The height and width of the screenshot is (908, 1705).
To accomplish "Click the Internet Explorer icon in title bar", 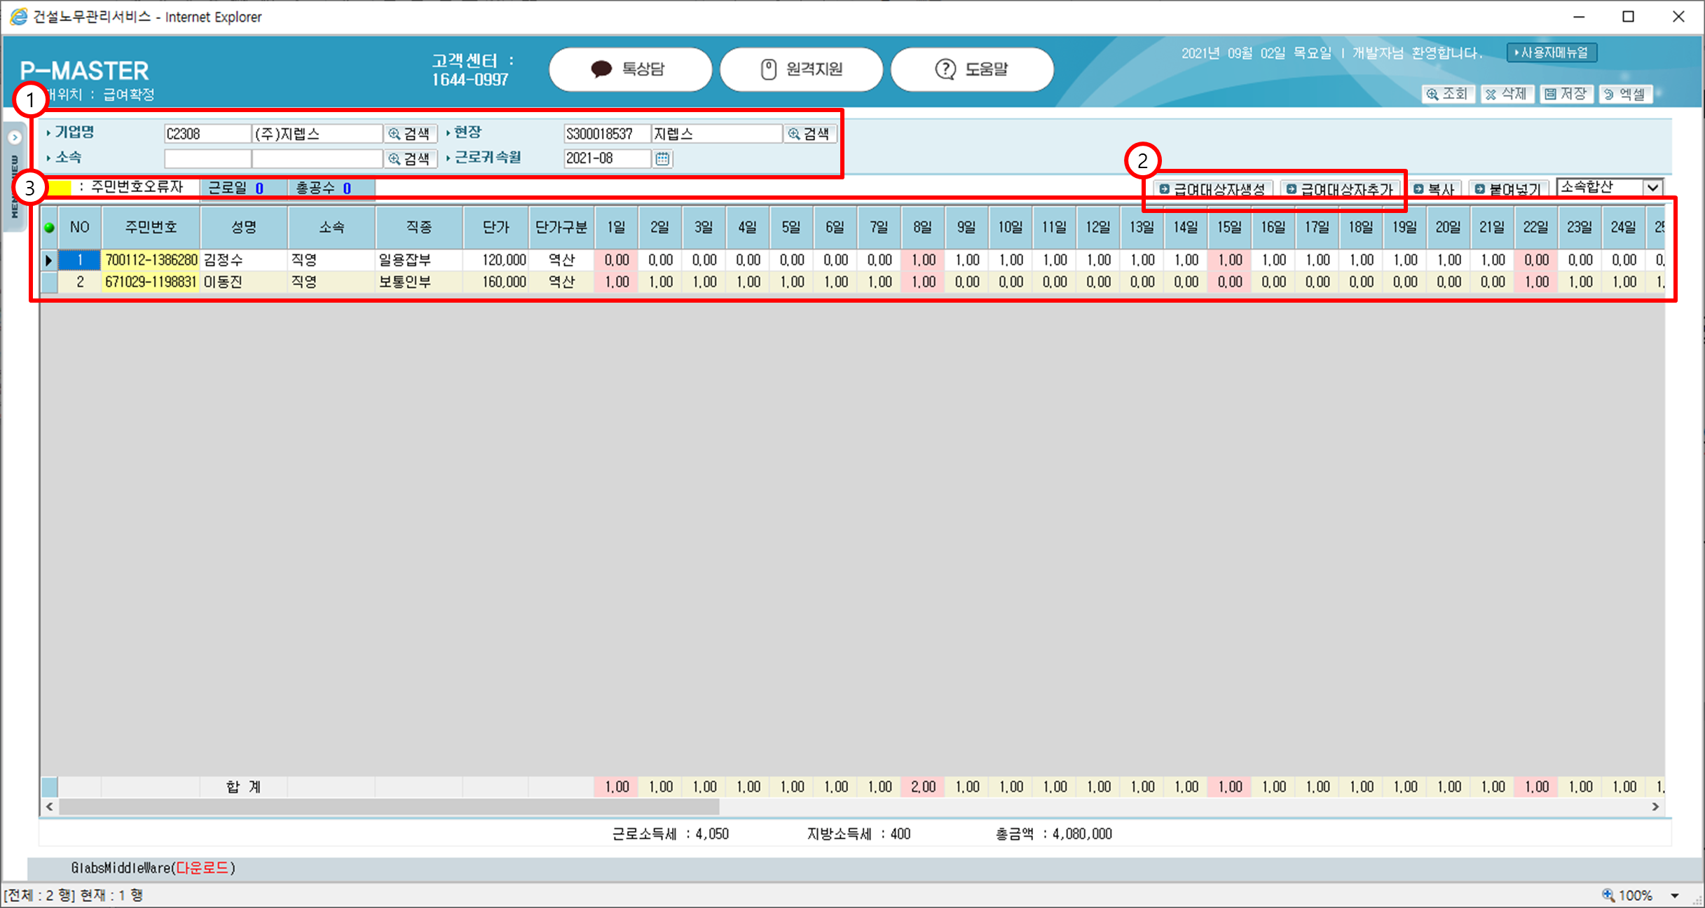I will point(18,17).
